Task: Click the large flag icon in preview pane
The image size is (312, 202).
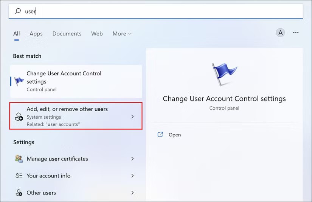Action: tap(224, 75)
